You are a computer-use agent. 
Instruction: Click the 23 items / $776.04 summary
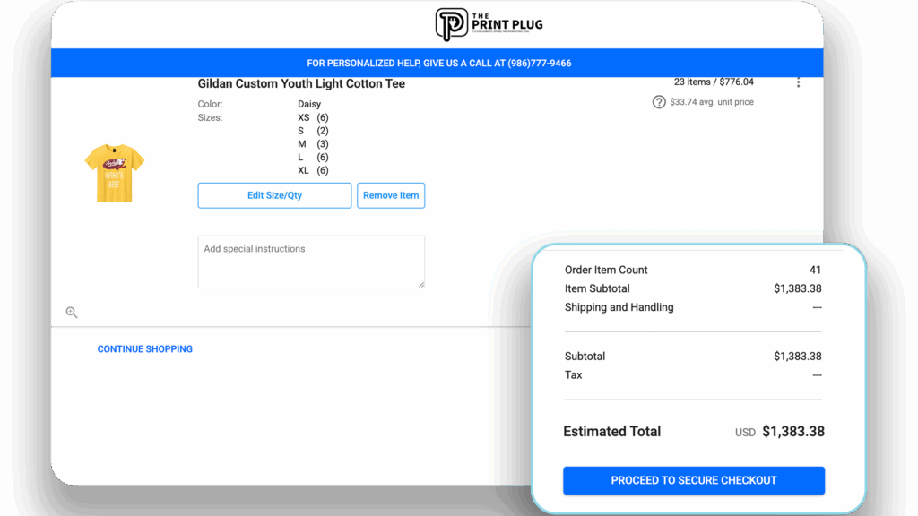[714, 82]
